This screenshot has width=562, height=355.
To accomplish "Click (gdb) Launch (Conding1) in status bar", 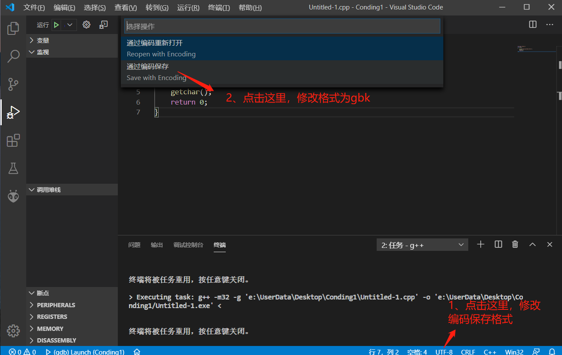I will (x=85, y=352).
